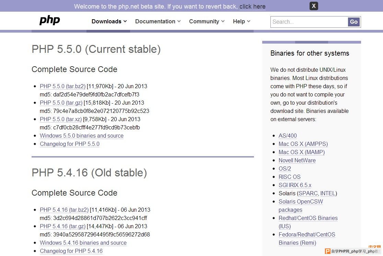Expand the Downloads chevron arrow
The width and height of the screenshot is (383, 256).
(x=125, y=22)
